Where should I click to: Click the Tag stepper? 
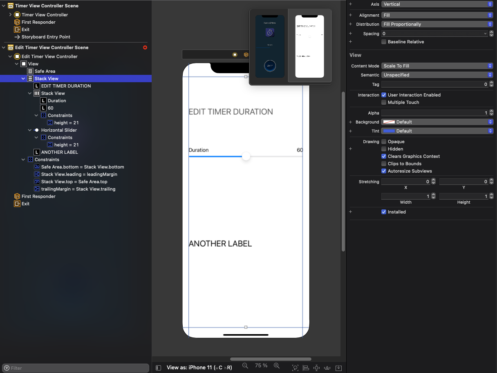point(491,84)
